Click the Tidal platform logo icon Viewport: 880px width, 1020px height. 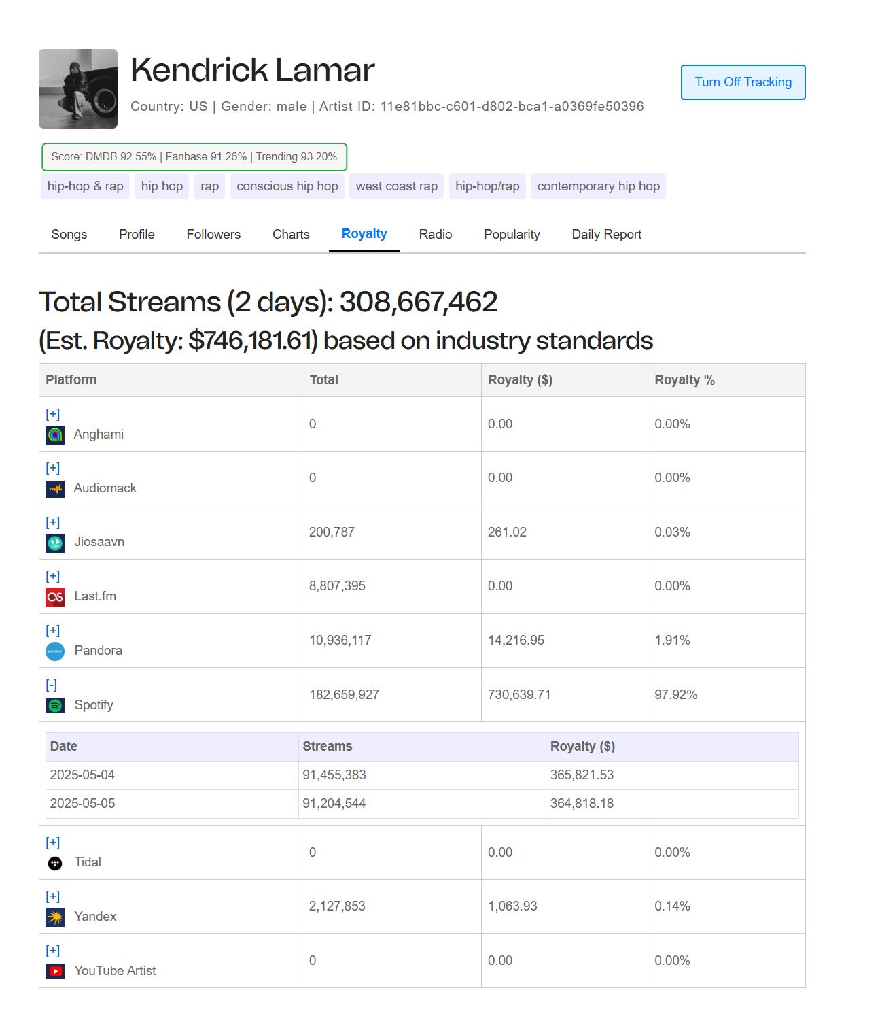point(55,863)
